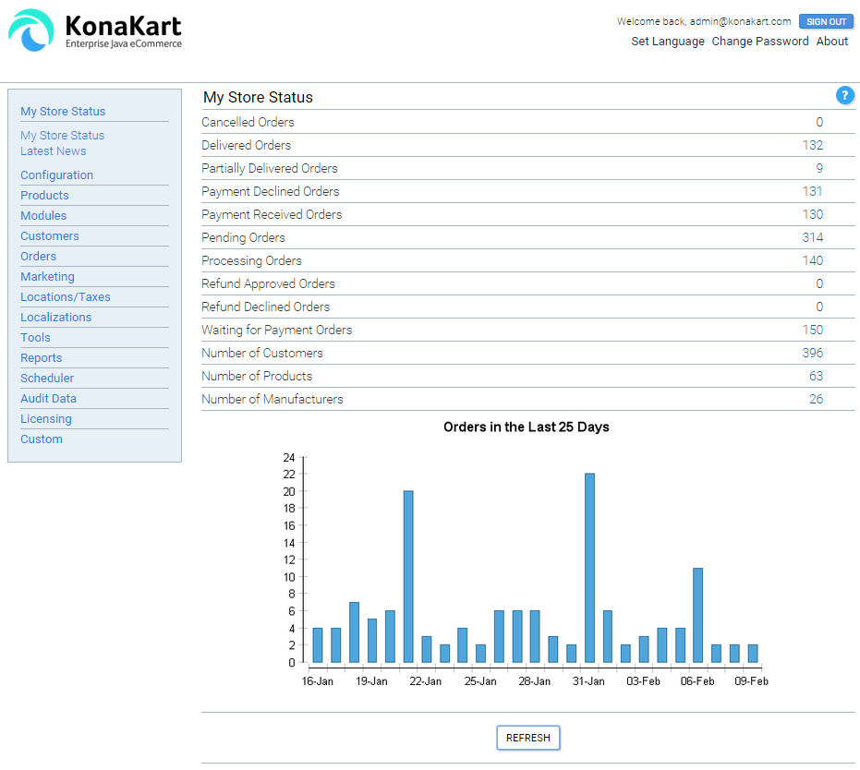860x770 pixels.
Task: Open the Marketing menu in sidebar
Action: click(x=47, y=277)
